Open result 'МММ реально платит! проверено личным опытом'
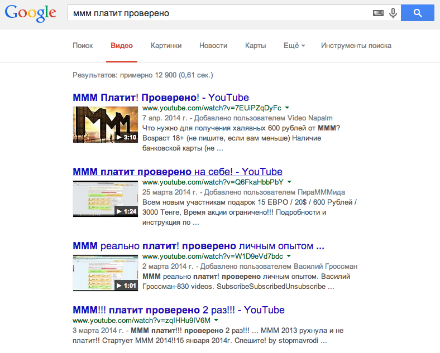 coord(198,246)
